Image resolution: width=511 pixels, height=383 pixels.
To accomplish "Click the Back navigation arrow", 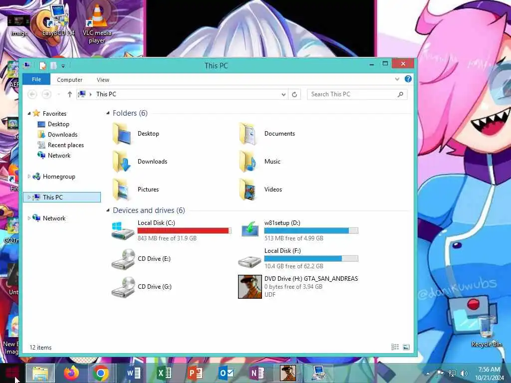I will (32, 94).
